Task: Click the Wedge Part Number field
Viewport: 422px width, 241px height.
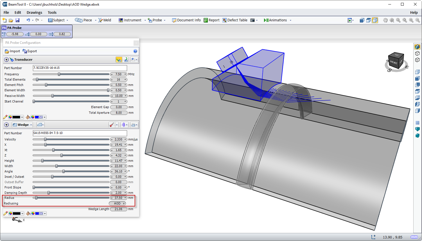Action: (x=80, y=133)
